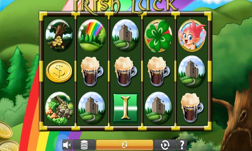Screen dimensions: 252x151
Task: Click the castle at bottom of second reel
Action: (92, 107)
